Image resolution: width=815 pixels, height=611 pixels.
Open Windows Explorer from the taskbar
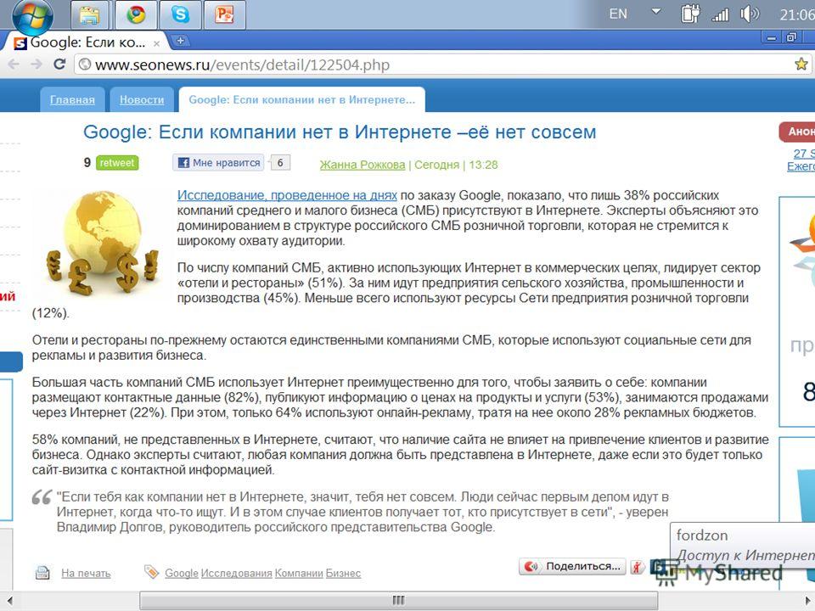(90, 14)
